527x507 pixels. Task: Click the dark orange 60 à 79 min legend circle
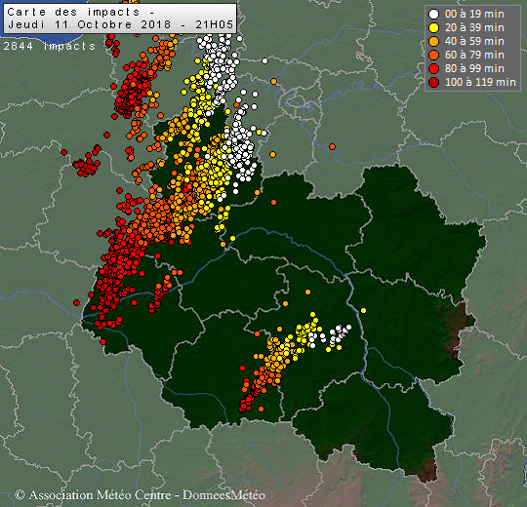coord(434,55)
